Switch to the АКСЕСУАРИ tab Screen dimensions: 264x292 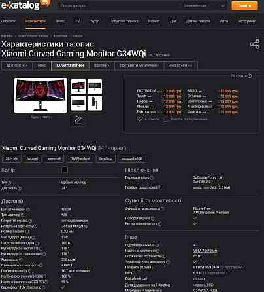[x=181, y=65]
